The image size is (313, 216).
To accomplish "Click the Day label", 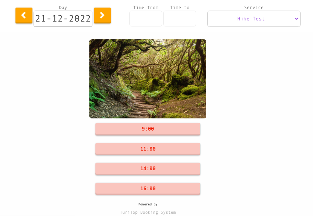I will (x=63, y=8).
